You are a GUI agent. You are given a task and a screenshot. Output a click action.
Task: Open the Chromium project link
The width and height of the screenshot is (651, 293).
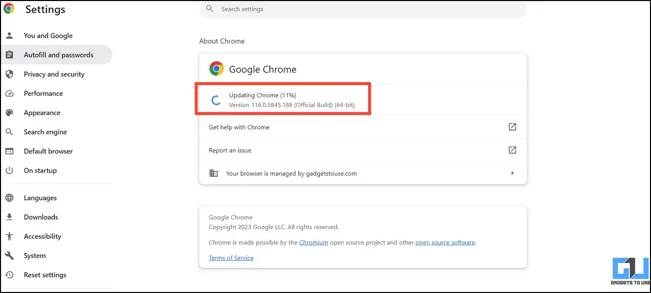click(313, 242)
